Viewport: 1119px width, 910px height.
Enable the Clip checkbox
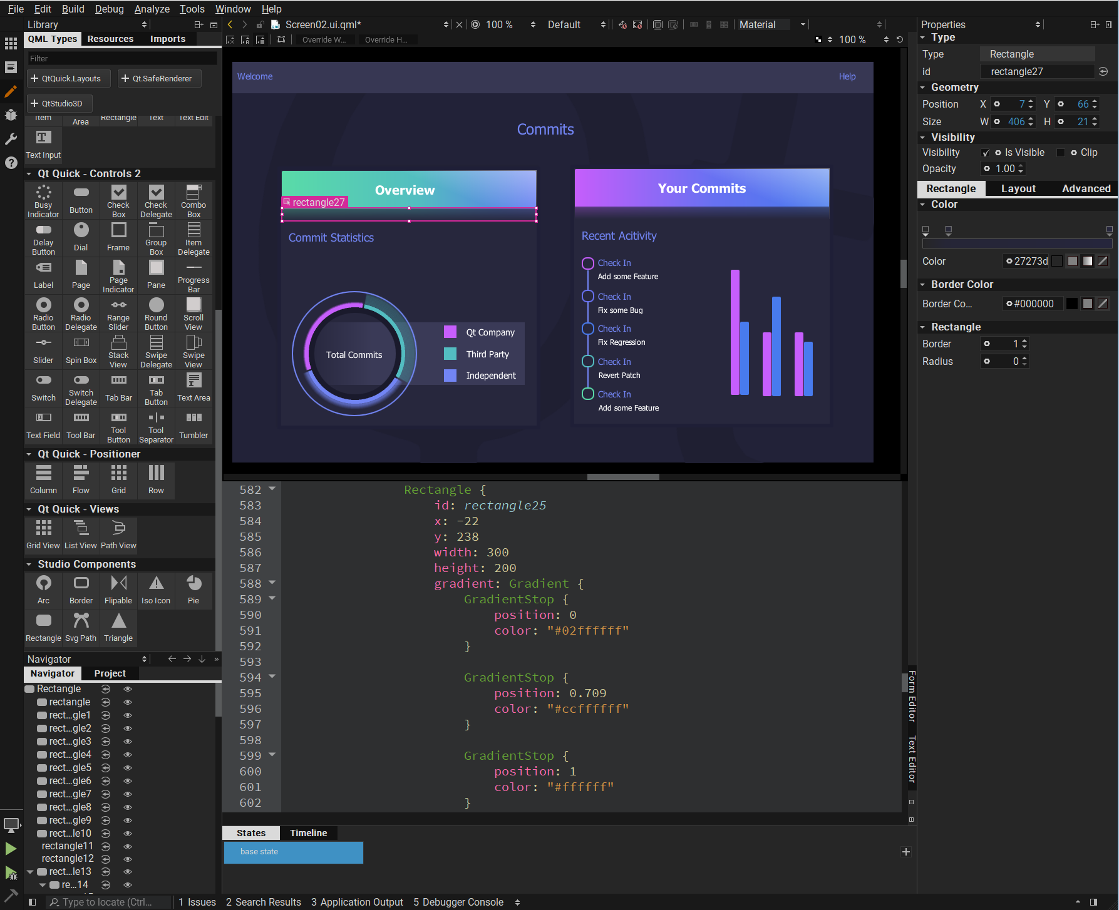[1061, 152]
